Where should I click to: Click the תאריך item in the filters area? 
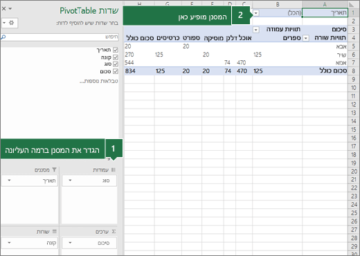click(x=30, y=181)
